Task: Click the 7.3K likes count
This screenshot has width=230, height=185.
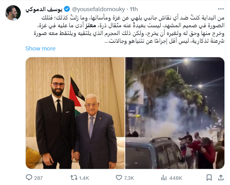Action: (x=129, y=178)
